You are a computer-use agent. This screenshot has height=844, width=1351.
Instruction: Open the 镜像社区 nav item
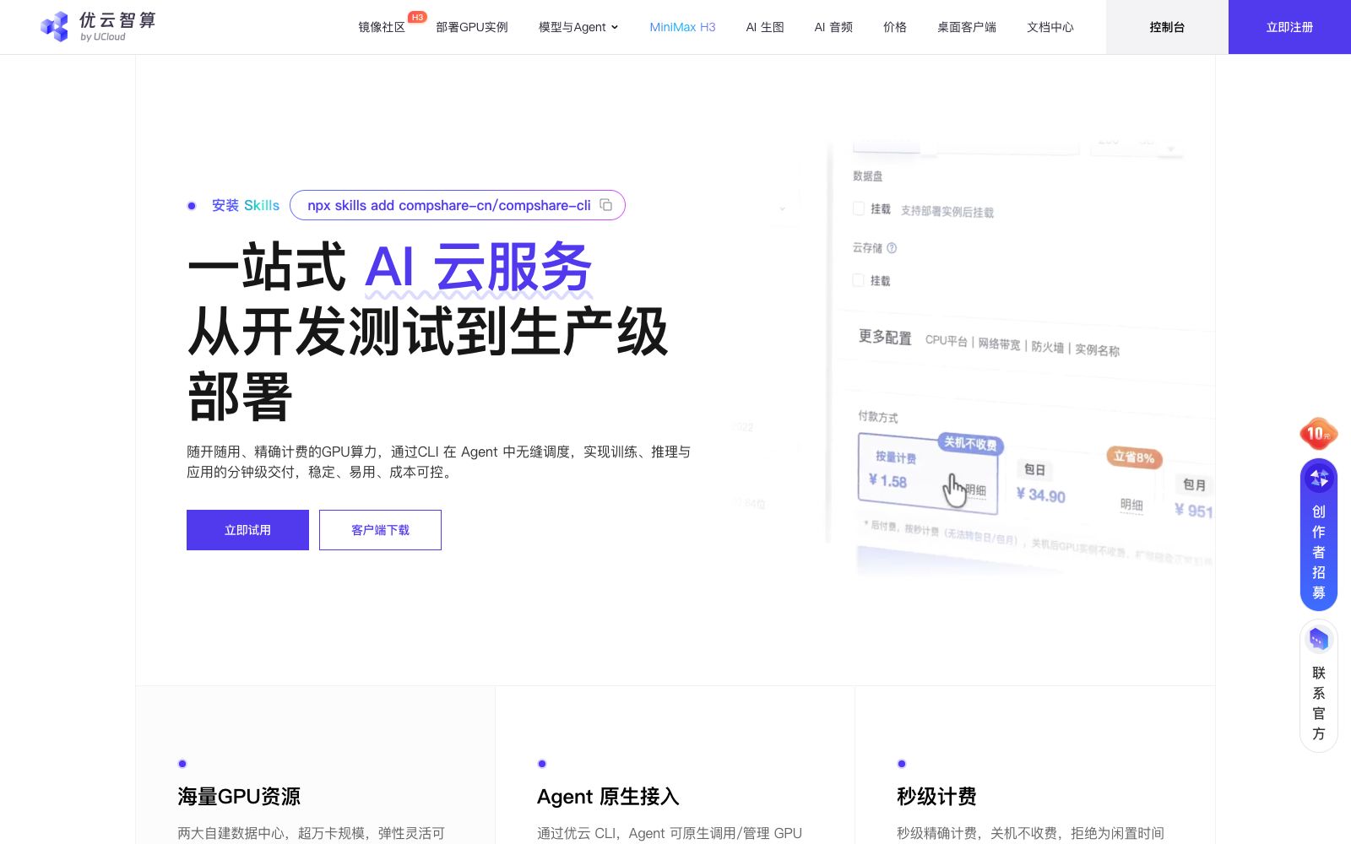(382, 27)
